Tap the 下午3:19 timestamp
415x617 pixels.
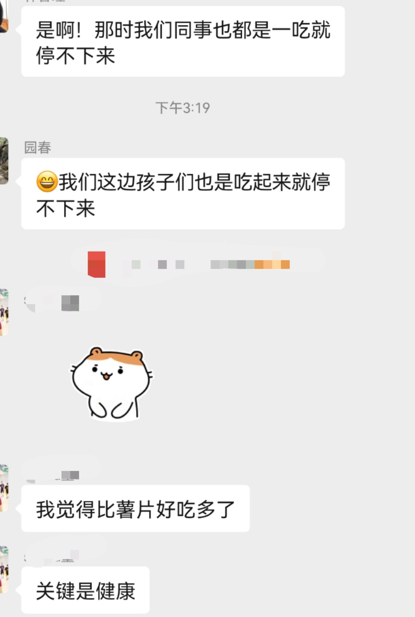pos(183,108)
